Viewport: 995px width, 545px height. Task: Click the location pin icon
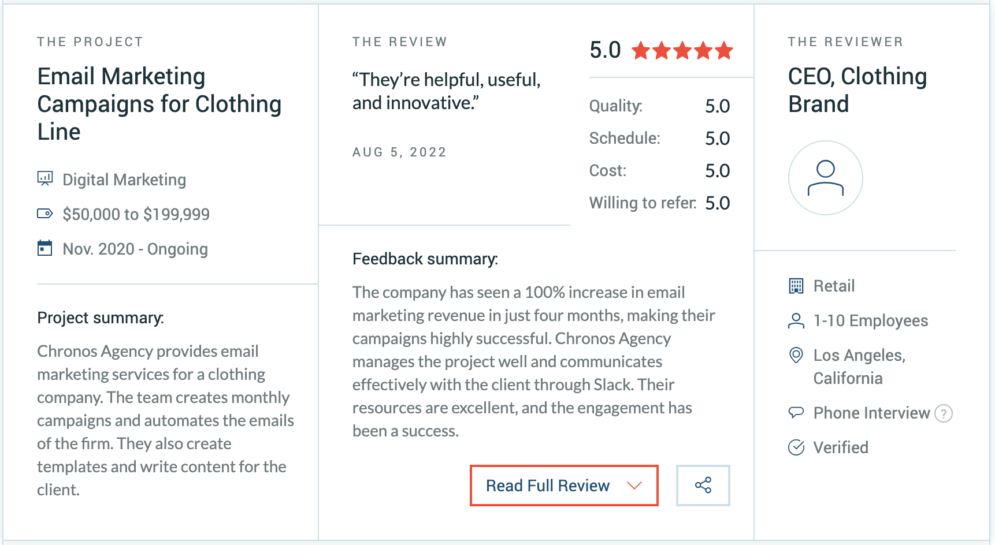pos(796,355)
